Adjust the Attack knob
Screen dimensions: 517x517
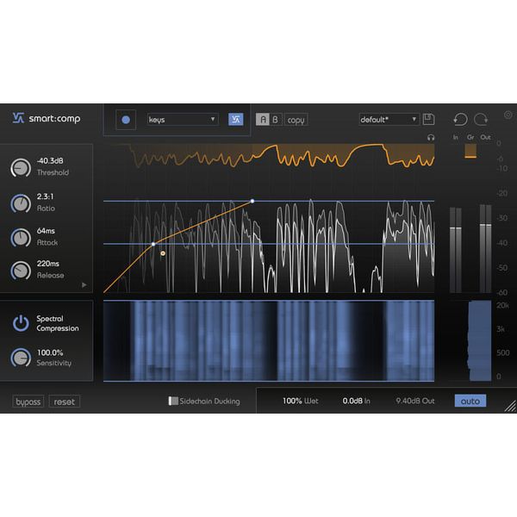pos(21,238)
